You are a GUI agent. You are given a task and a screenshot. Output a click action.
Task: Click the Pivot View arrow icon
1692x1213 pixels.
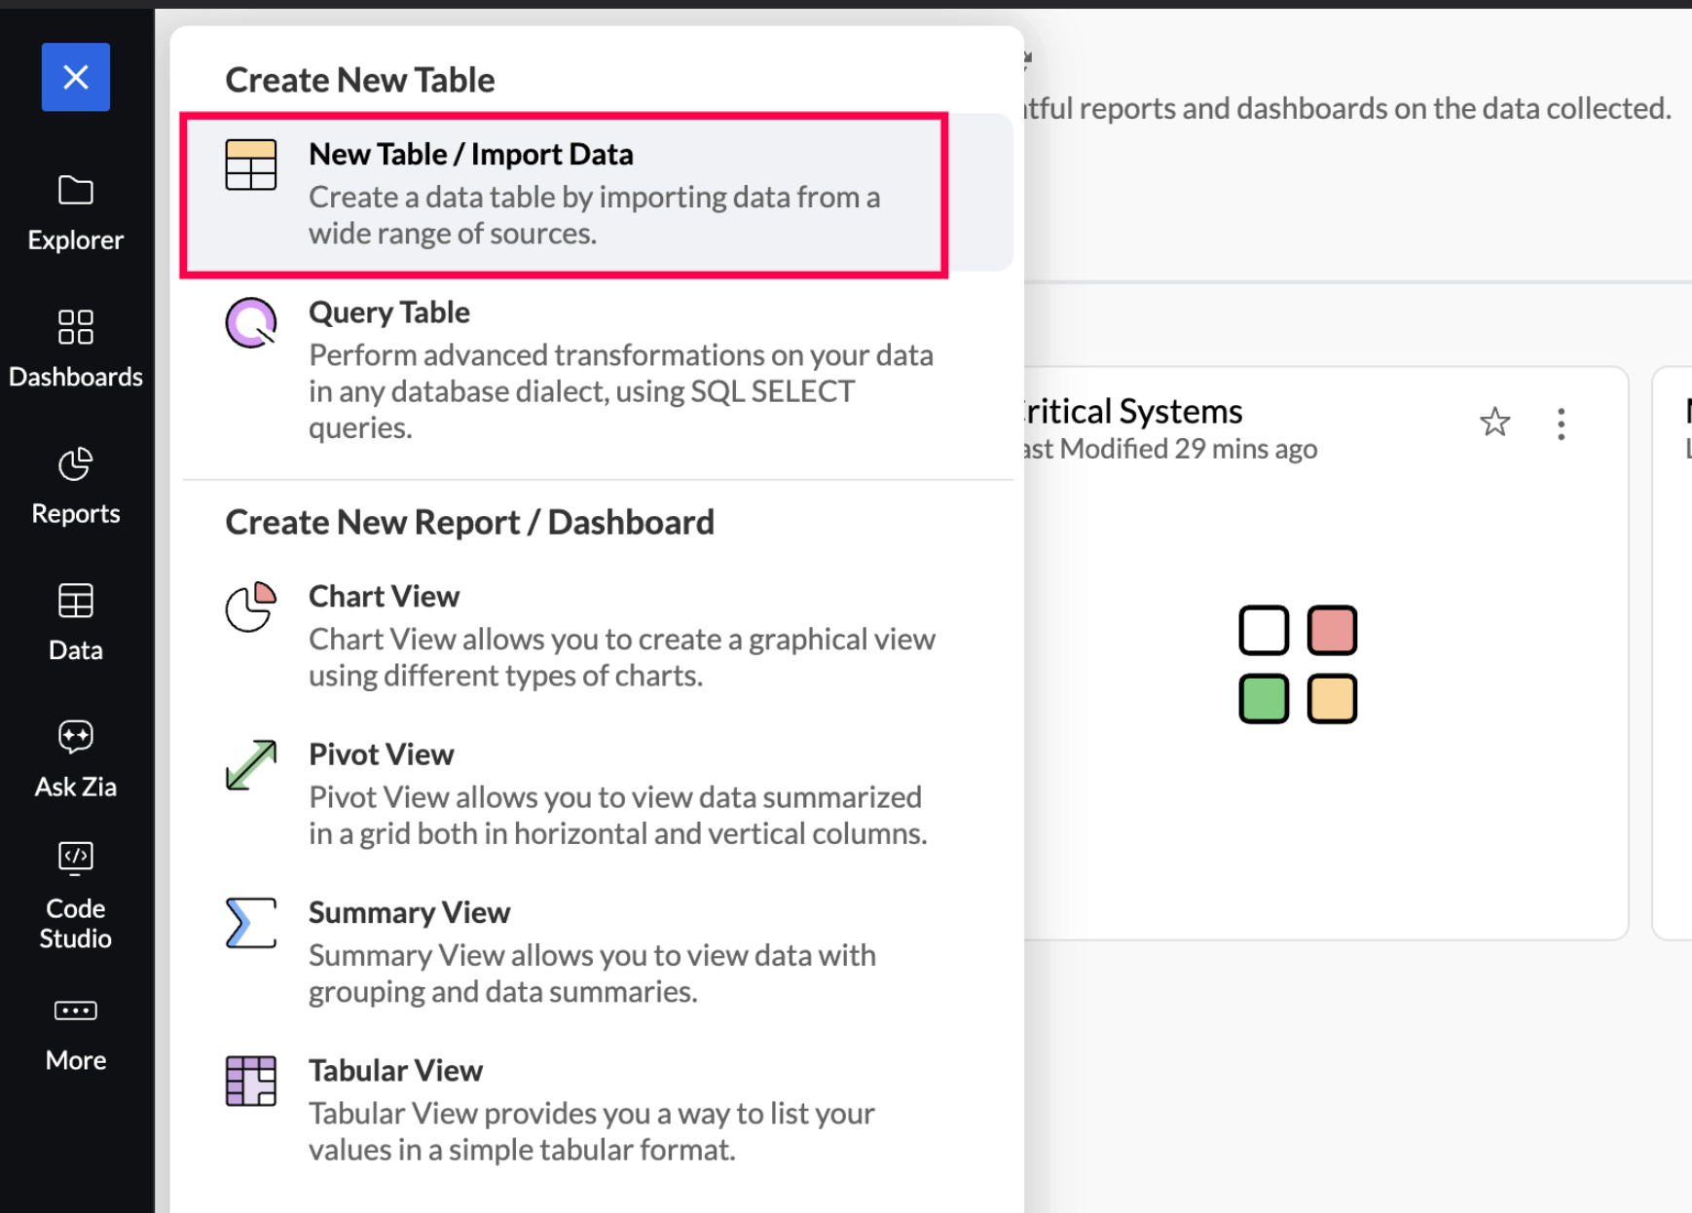pyautogui.click(x=251, y=765)
